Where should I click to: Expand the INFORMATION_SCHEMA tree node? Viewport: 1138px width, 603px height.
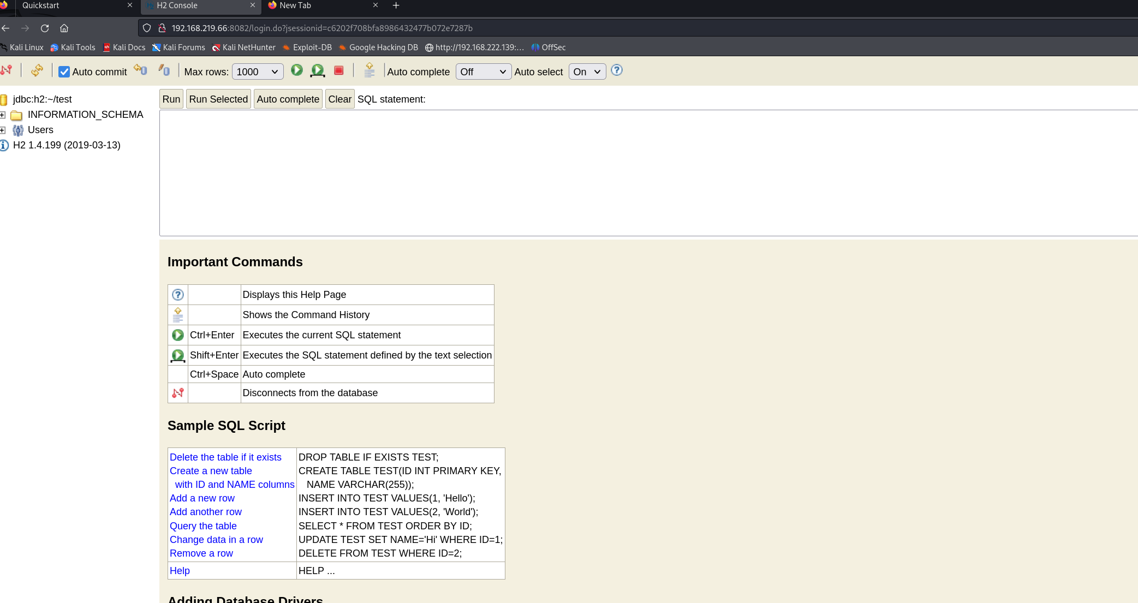tap(3, 115)
